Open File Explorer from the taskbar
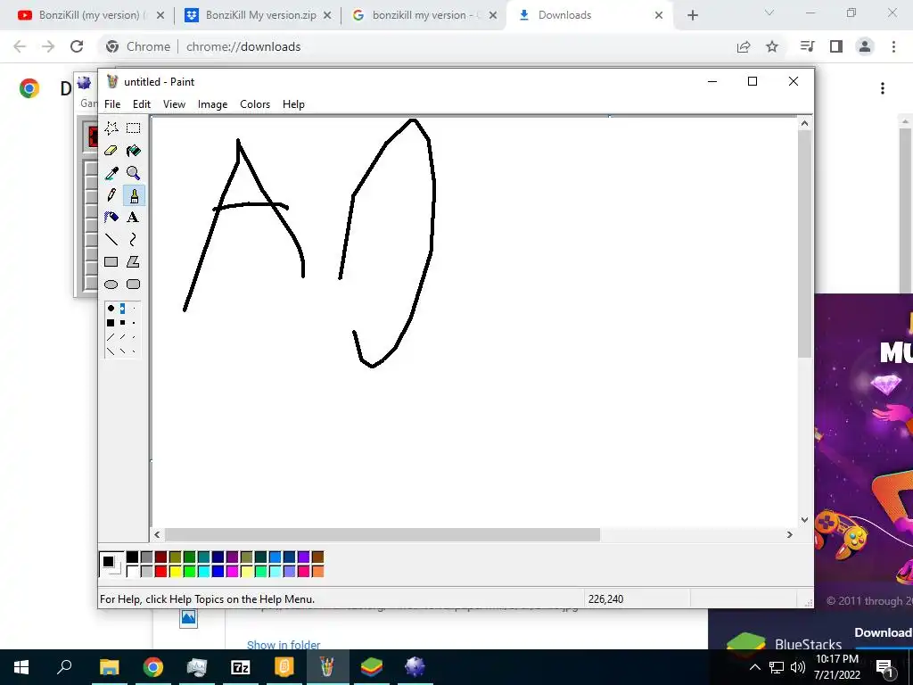Screen dimensions: 913x685 (x=110, y=667)
